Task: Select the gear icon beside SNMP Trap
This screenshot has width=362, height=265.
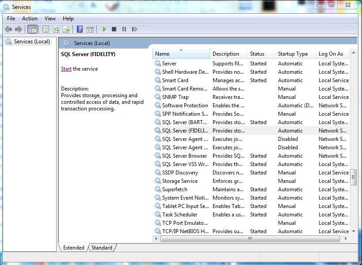Action: [158, 97]
